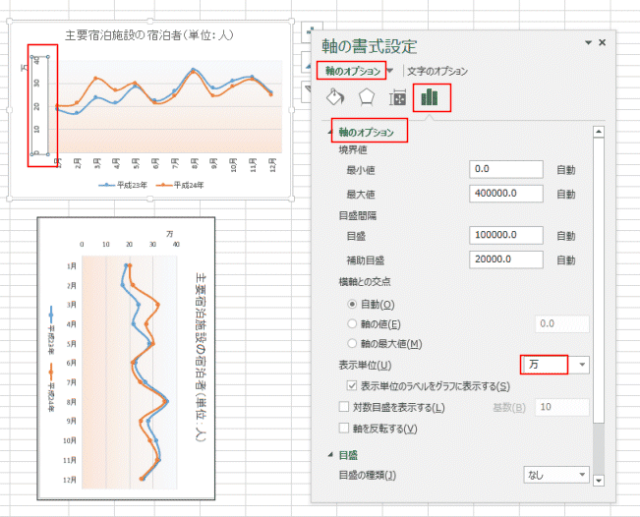Screen dimensions: 640x517
Task: Switch to the 文字のオプション tab
Action: pos(437,71)
